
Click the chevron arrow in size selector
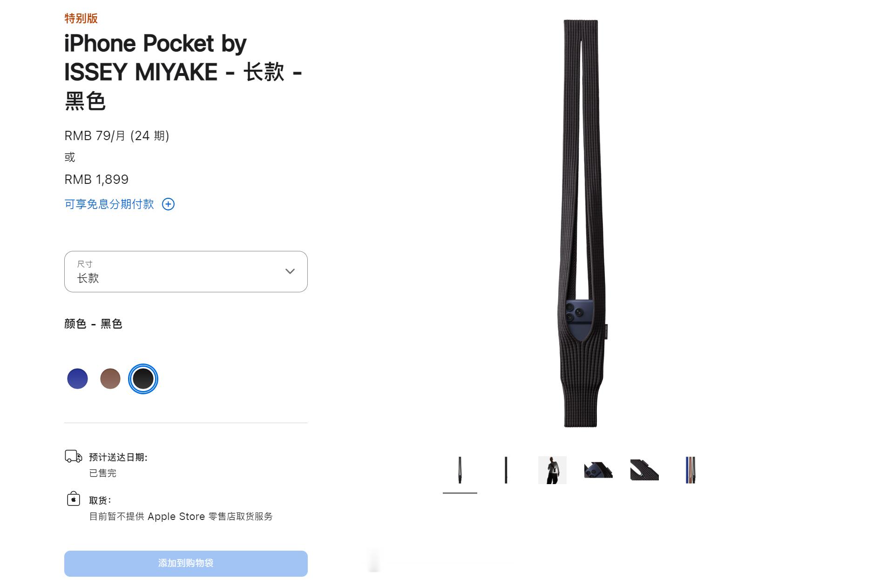tap(290, 271)
